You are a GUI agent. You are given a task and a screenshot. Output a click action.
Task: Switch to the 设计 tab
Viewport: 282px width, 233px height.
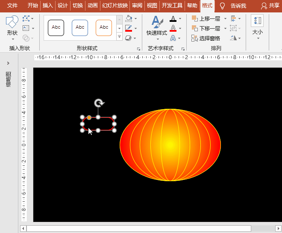click(x=62, y=6)
